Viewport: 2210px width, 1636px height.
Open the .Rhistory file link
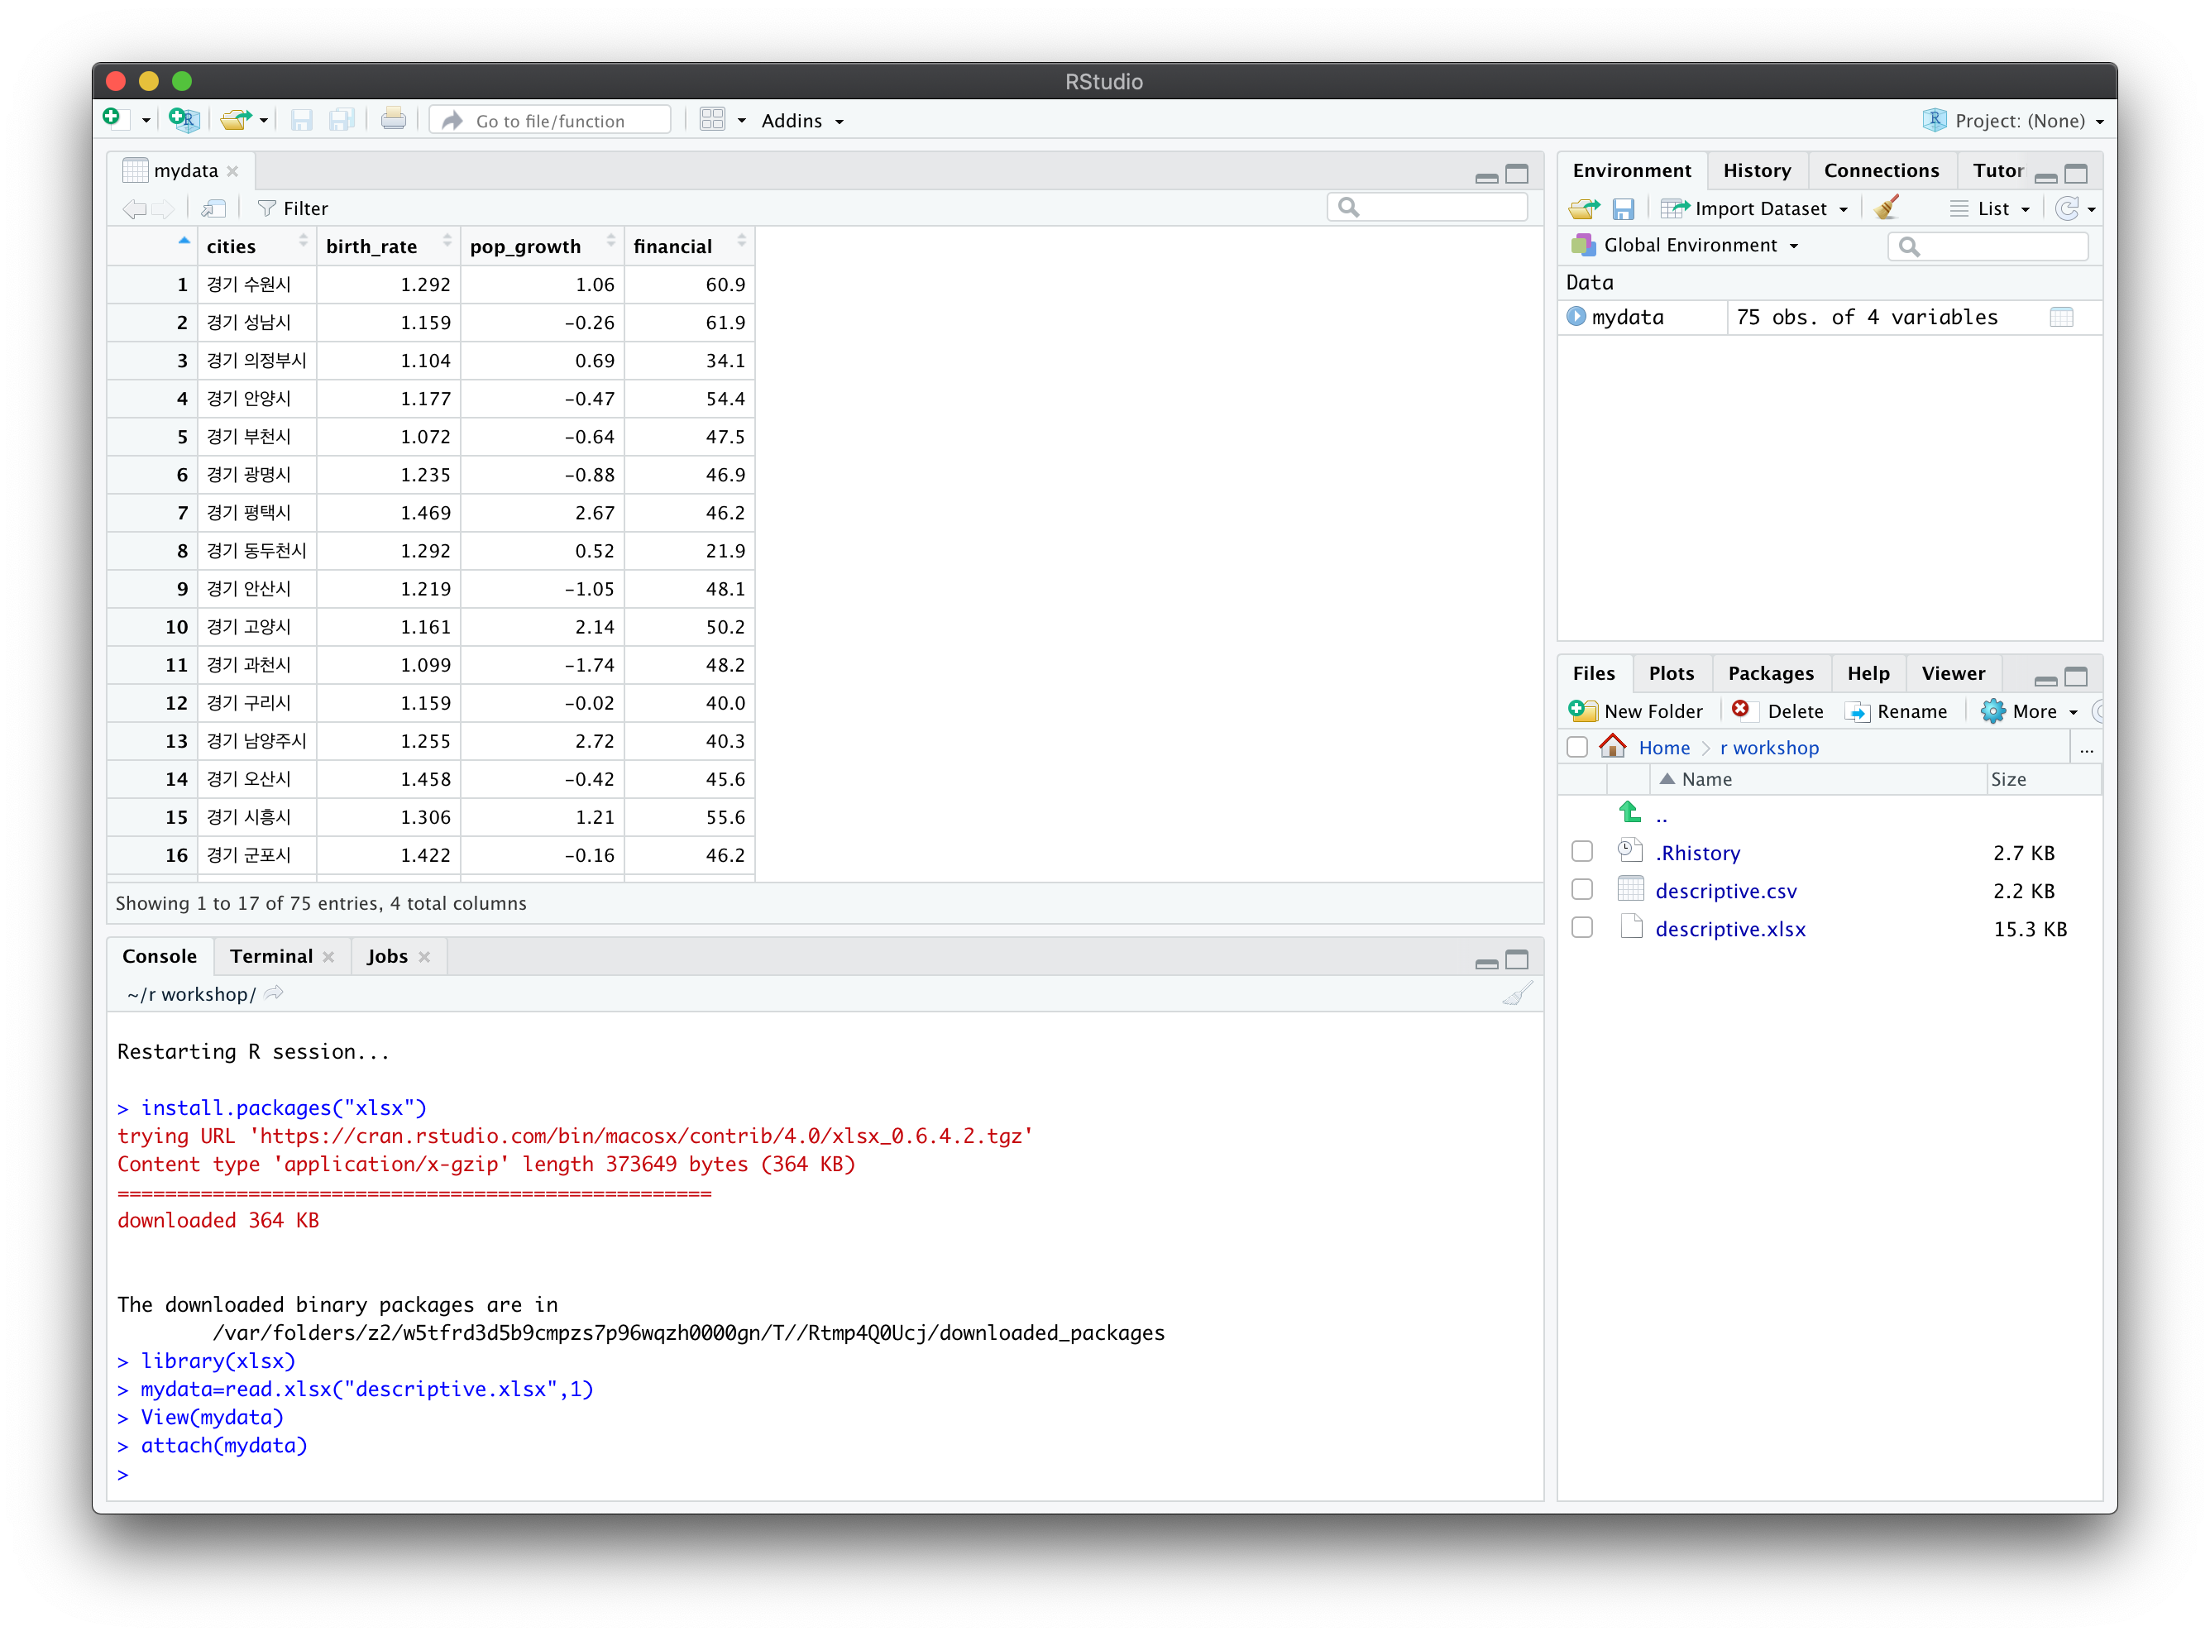pos(1697,853)
